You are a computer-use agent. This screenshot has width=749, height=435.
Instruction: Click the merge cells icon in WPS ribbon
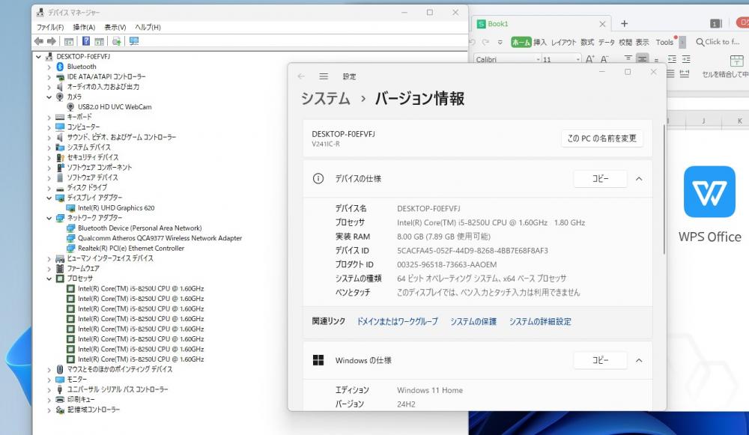pos(737,61)
